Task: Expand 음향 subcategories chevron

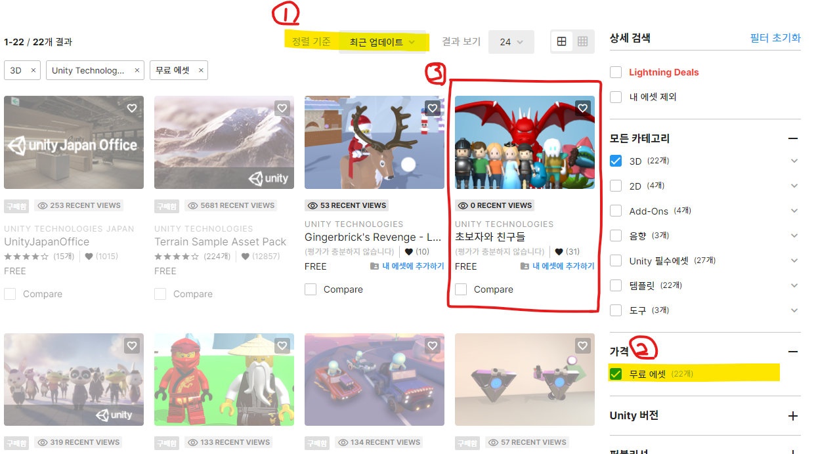Action: coord(794,236)
